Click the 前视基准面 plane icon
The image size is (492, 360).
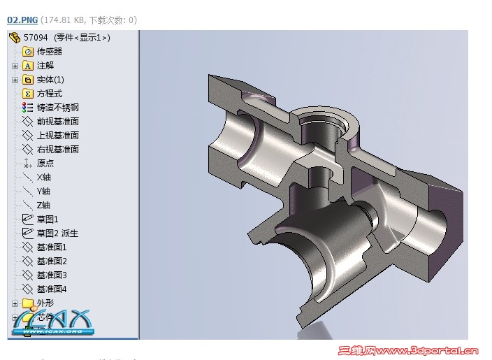click(x=28, y=122)
